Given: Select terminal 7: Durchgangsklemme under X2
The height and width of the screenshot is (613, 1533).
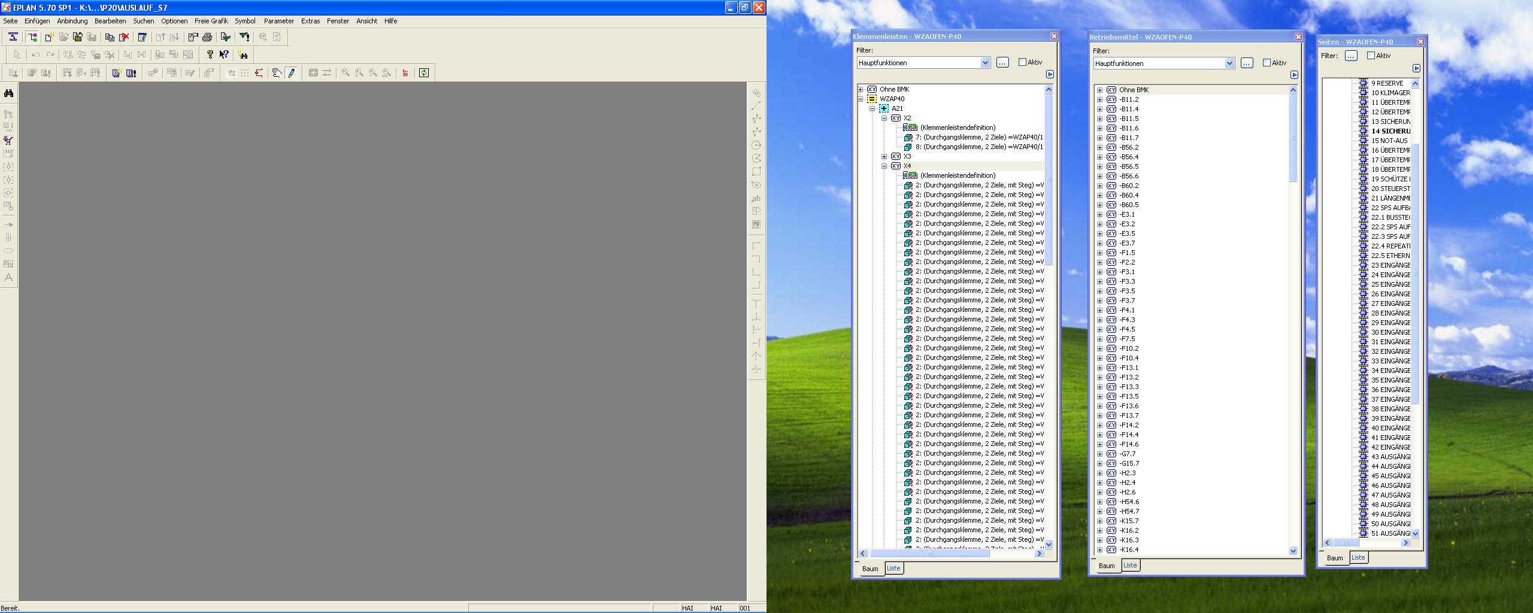Looking at the screenshot, I should click(x=978, y=137).
